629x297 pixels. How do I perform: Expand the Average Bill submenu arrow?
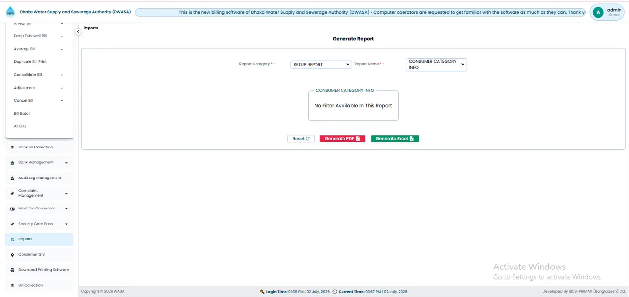tap(62, 49)
